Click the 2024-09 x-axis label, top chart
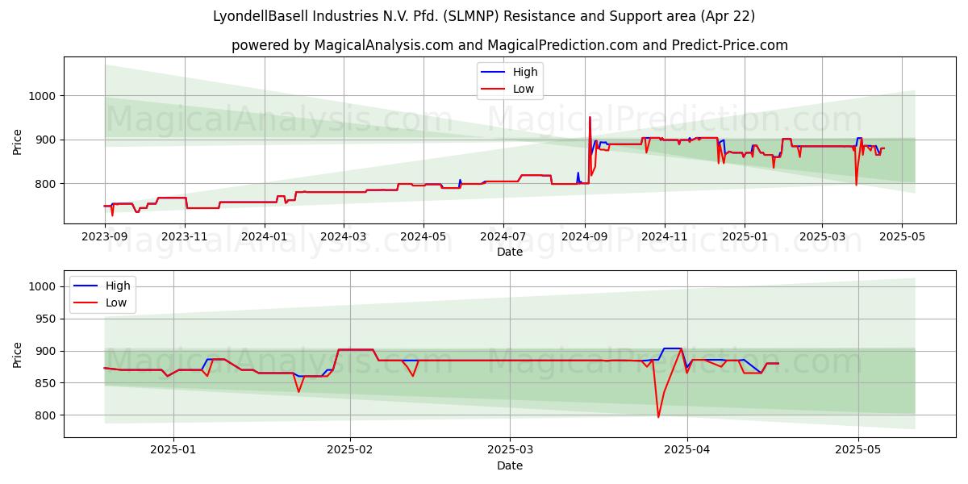 pyautogui.click(x=585, y=236)
